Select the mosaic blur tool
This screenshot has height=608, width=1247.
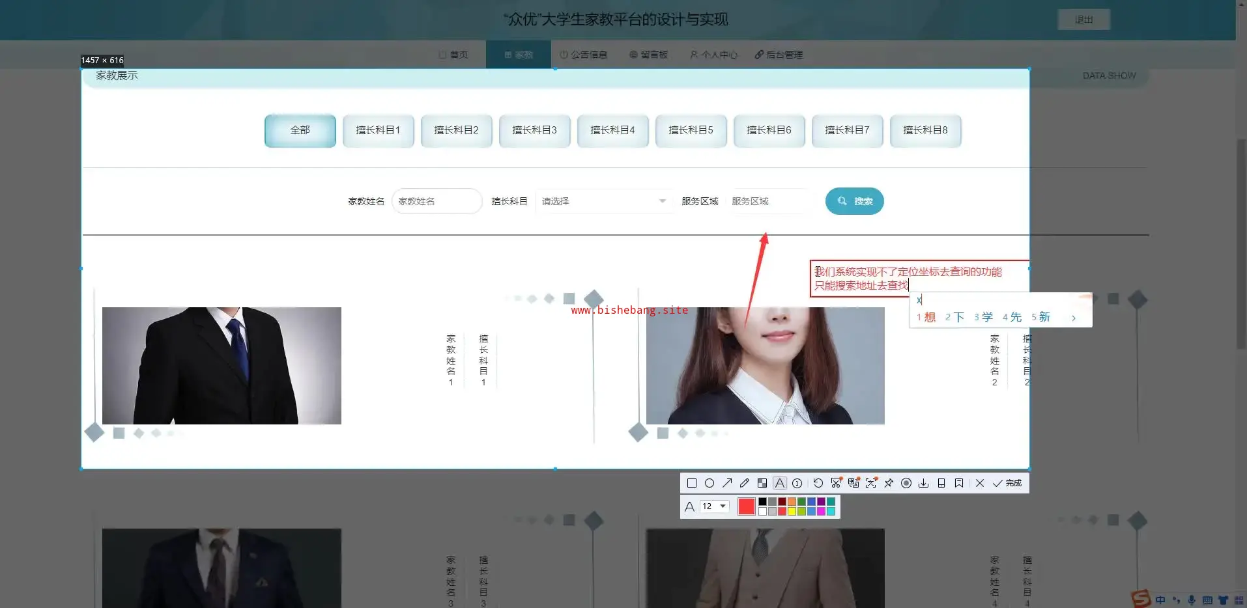(762, 483)
